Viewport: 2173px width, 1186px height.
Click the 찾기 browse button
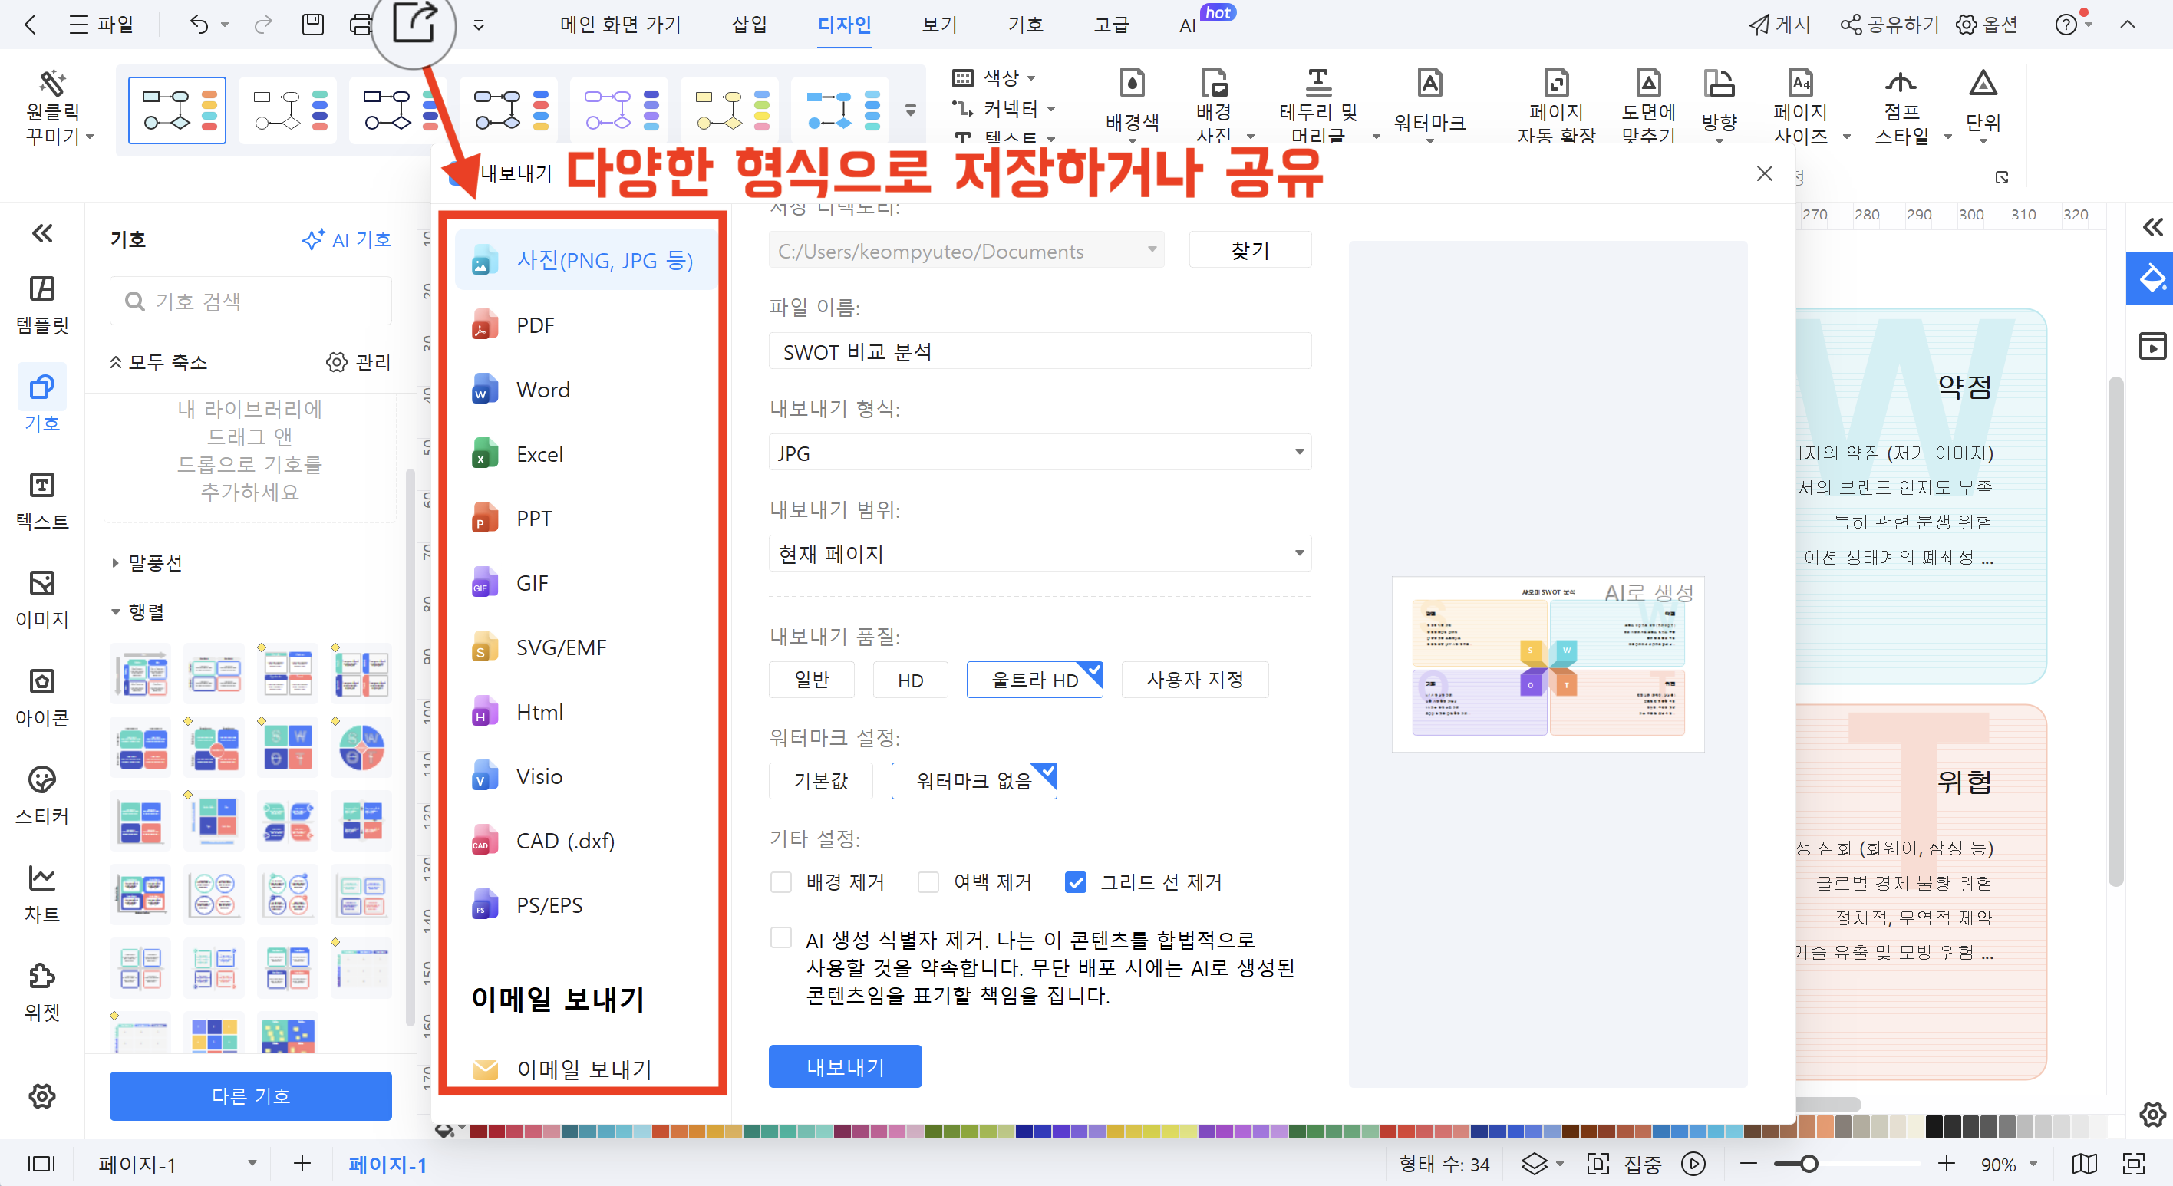point(1249,249)
